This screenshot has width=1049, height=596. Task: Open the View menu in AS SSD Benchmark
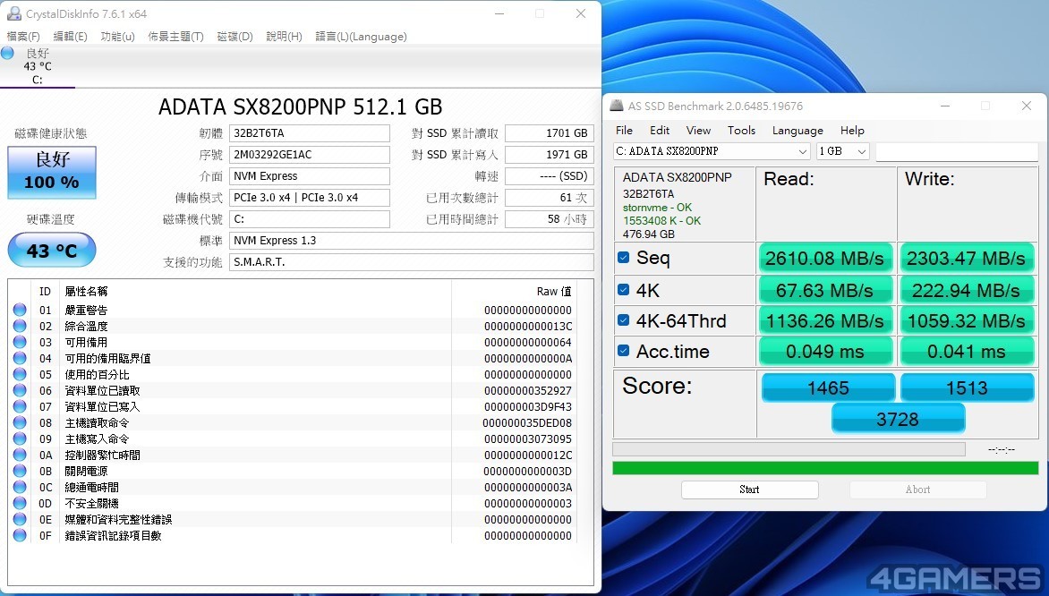(x=698, y=131)
